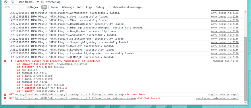
Task: Open the top frame dropdown
Action: coord(29,2)
